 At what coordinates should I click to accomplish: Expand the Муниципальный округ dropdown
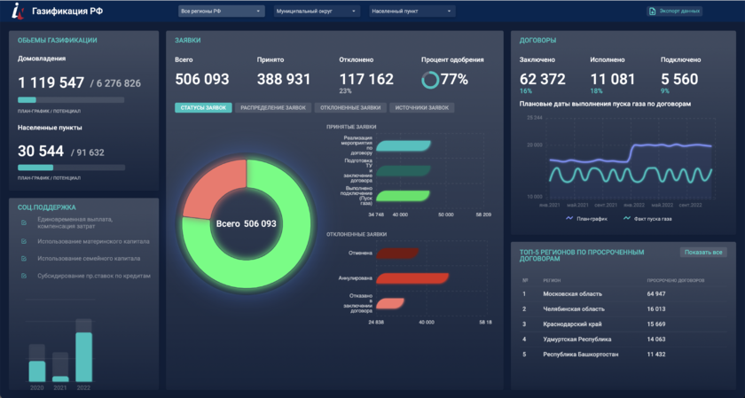pos(316,12)
